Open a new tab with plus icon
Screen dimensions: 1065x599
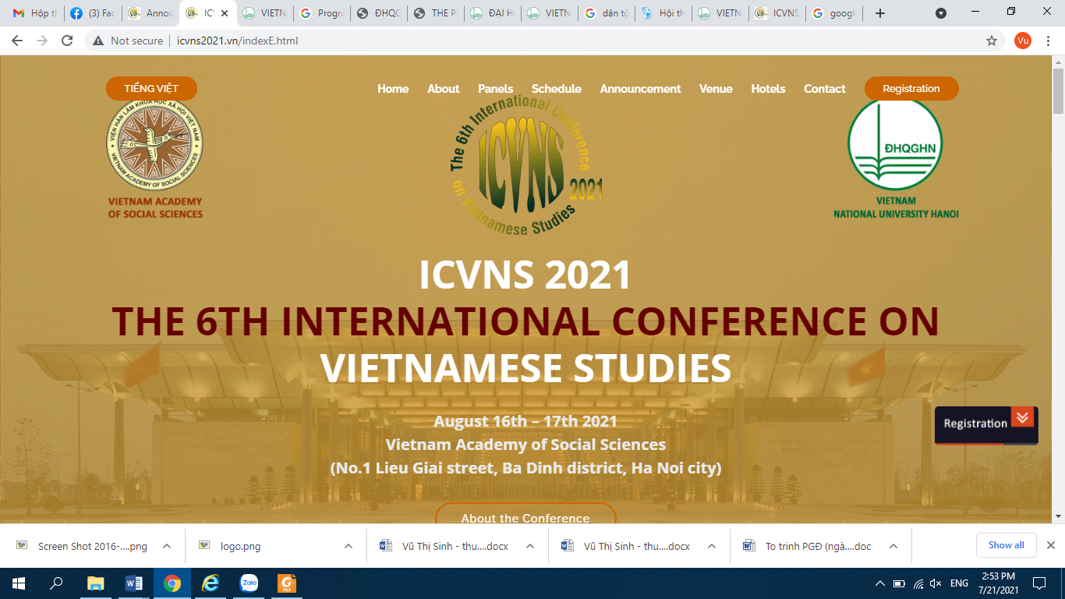click(880, 13)
